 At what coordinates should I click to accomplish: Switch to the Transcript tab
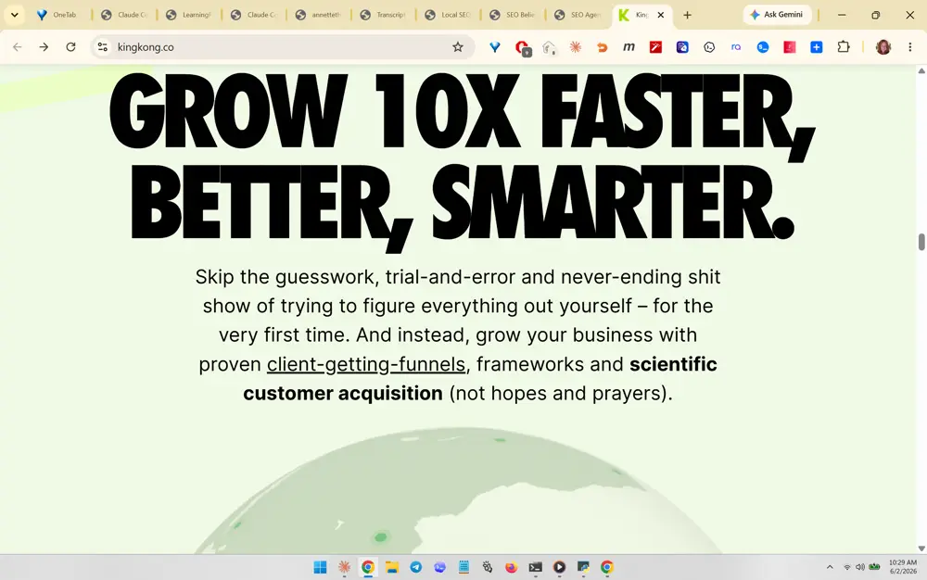[x=384, y=15]
